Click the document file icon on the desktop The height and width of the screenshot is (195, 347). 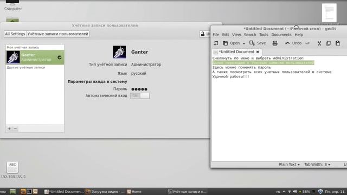pos(329,12)
